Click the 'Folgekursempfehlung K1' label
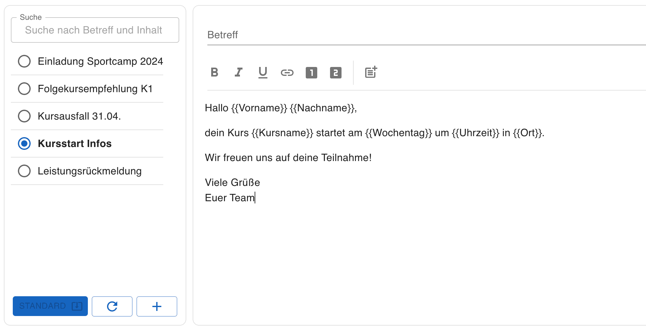 [95, 89]
